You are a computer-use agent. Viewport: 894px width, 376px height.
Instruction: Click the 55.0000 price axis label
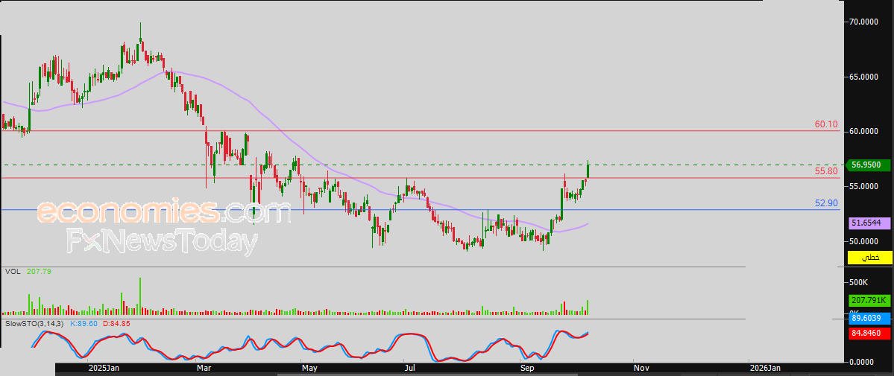(863, 186)
